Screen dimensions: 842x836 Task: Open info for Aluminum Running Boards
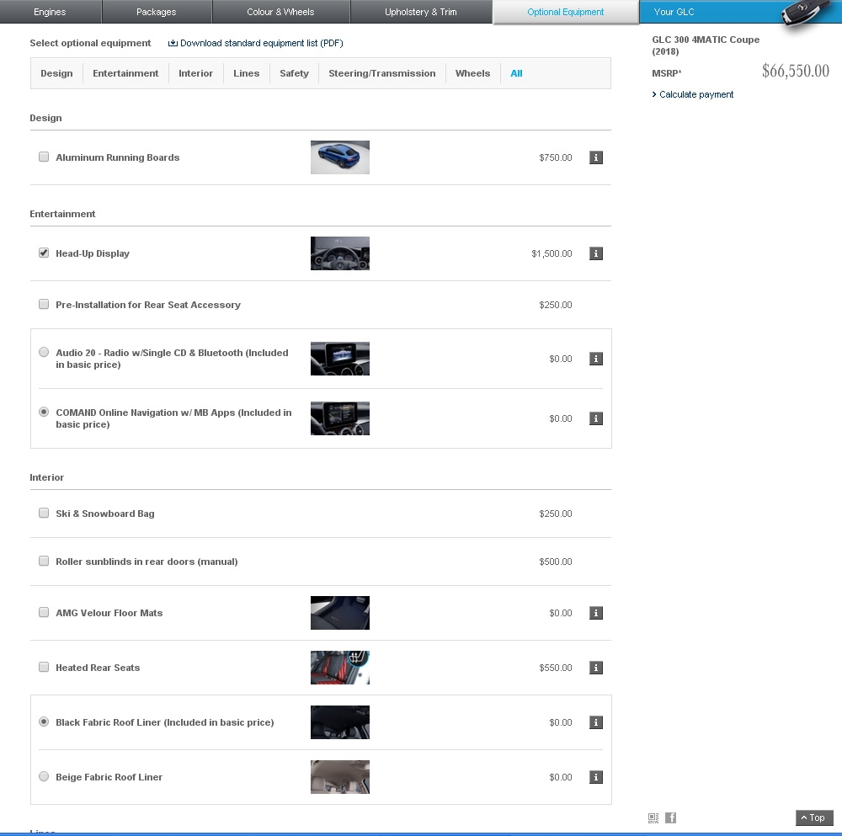[595, 157]
